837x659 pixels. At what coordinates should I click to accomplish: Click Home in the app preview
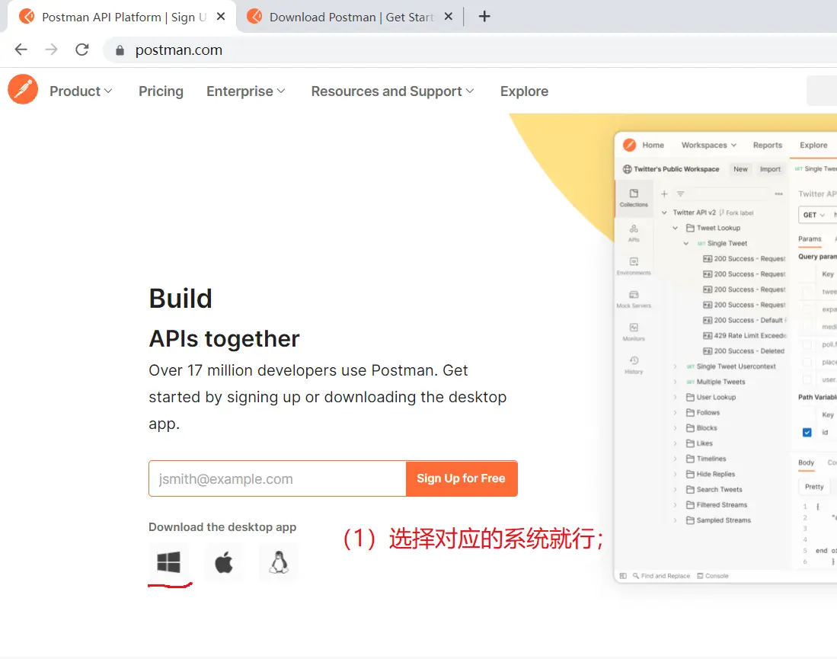tap(653, 146)
